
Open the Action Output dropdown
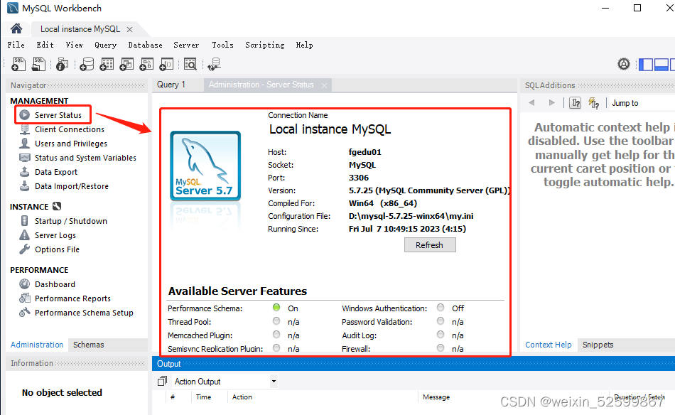point(274,382)
